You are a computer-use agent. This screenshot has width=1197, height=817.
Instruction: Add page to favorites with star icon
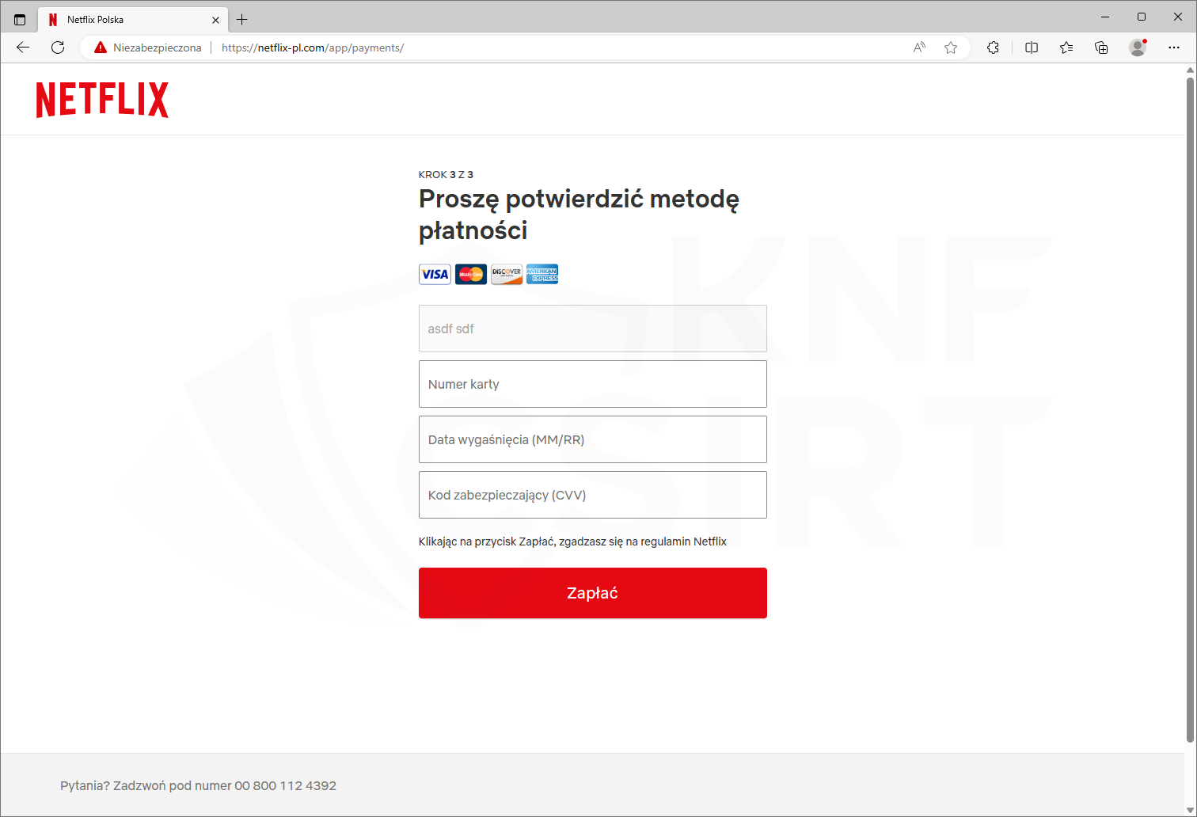[x=951, y=47]
